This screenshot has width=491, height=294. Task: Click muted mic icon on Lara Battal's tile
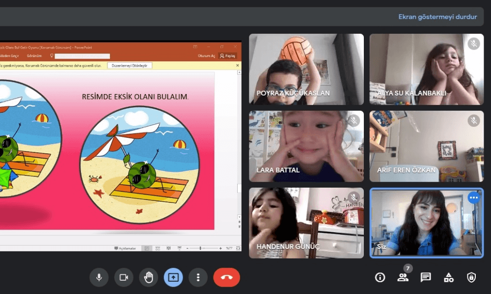click(x=354, y=121)
